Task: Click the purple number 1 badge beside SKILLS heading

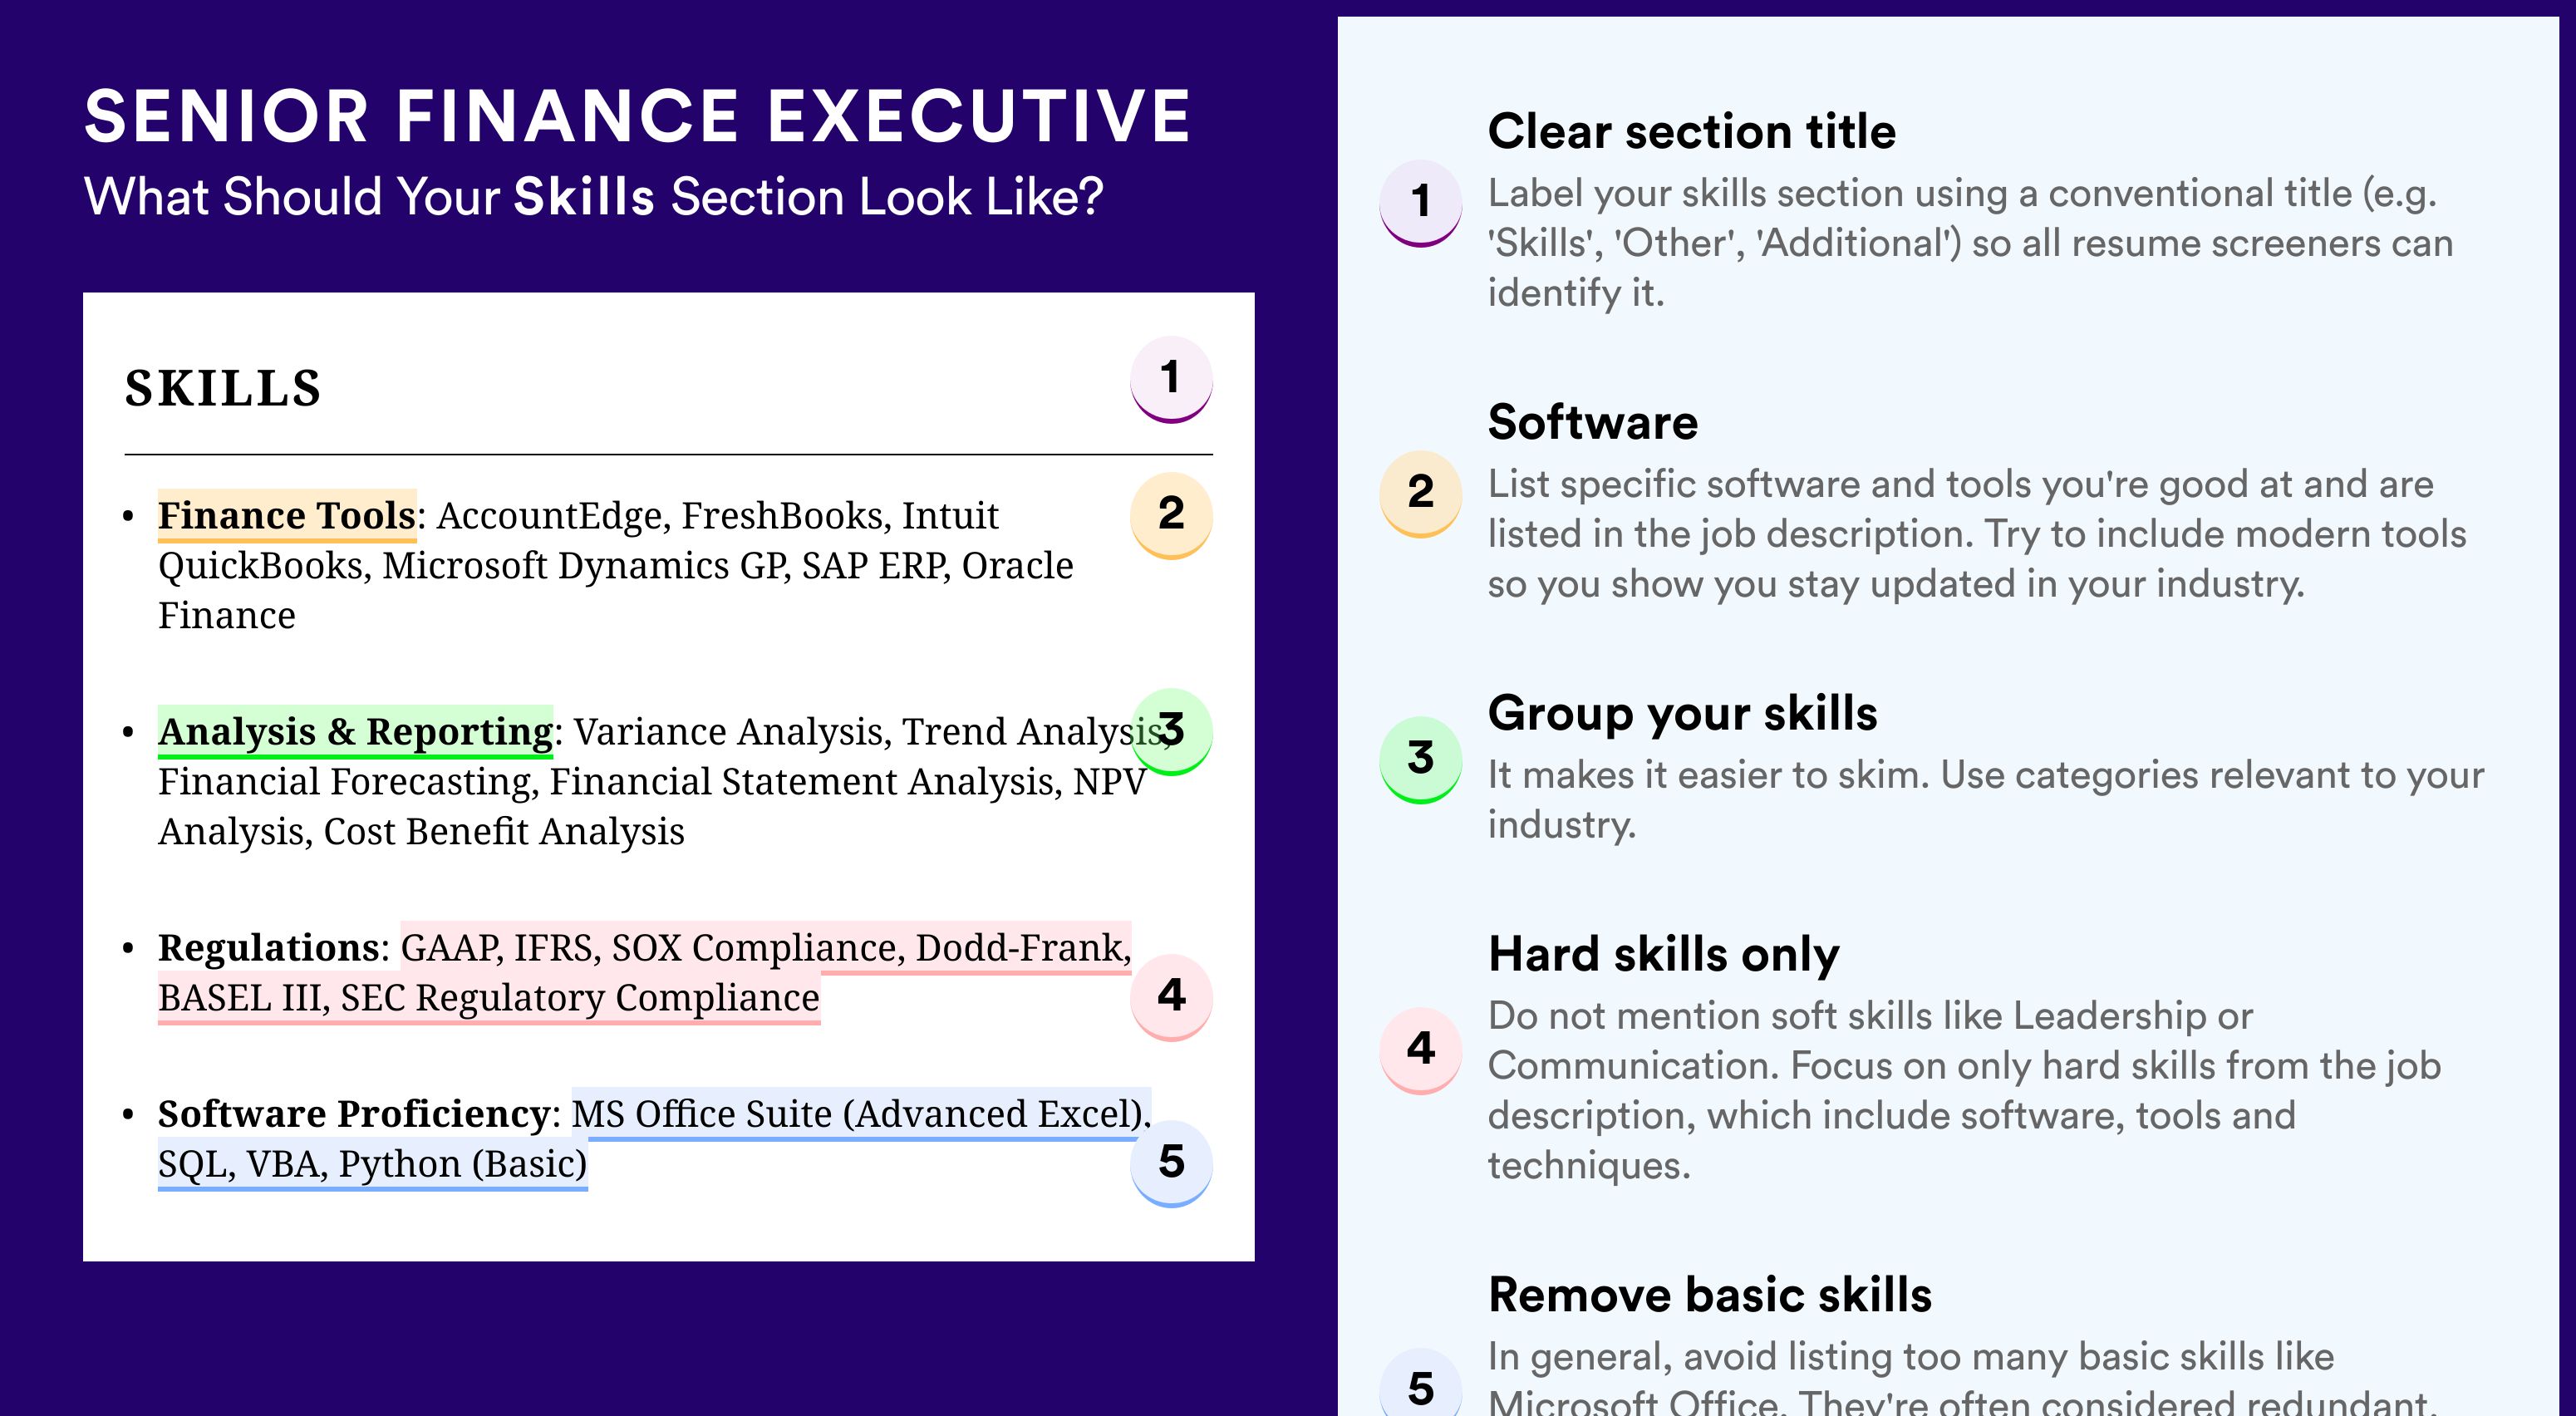Action: pyautogui.click(x=1171, y=379)
